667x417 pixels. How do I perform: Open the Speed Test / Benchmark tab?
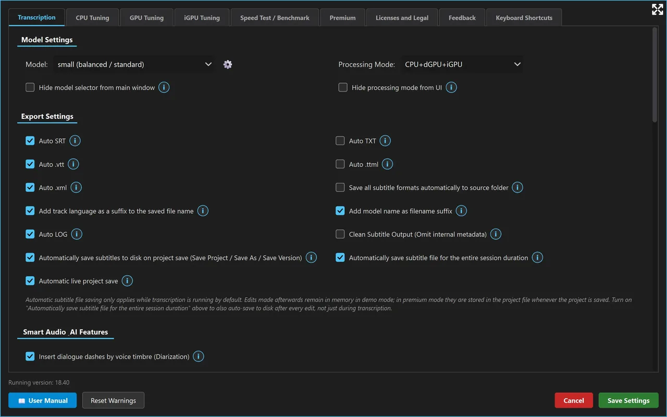tap(275, 17)
